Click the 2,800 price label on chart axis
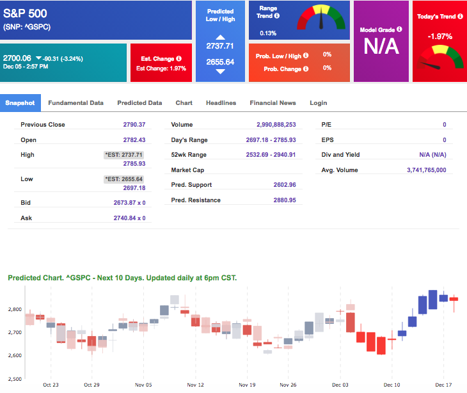 [x=15, y=309]
